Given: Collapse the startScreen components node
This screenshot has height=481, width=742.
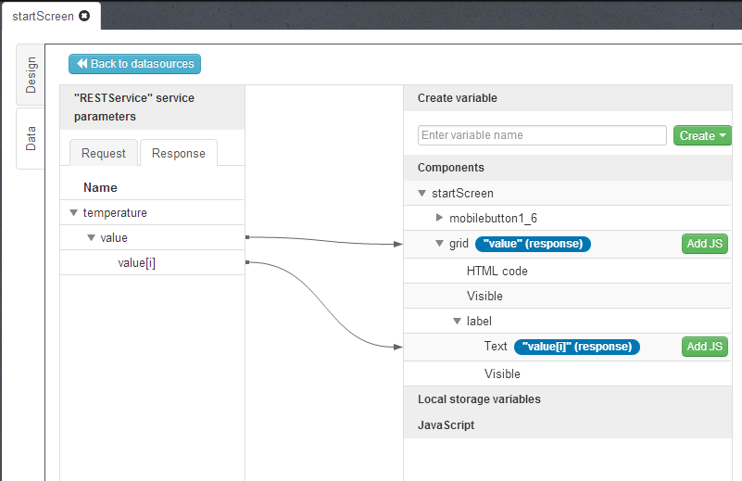Looking at the screenshot, I should (x=422, y=194).
